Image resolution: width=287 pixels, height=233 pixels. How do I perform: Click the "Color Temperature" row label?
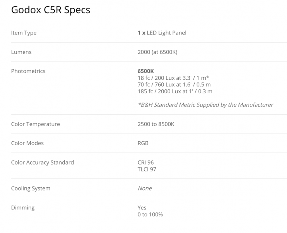point(35,124)
